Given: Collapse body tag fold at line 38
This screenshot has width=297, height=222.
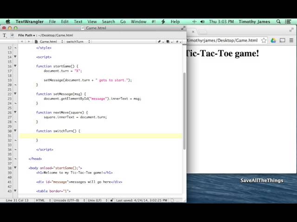Looking at the screenshot, I should pyautogui.click(x=15, y=168).
